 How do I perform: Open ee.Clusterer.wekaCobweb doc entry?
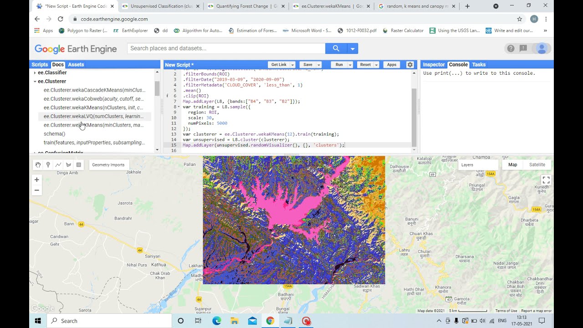94,99
